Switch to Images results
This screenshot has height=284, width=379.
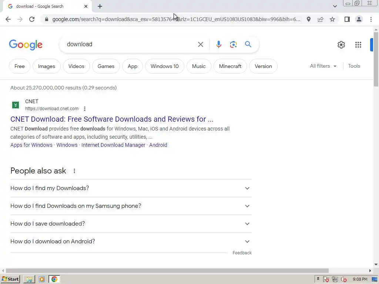(x=46, y=66)
